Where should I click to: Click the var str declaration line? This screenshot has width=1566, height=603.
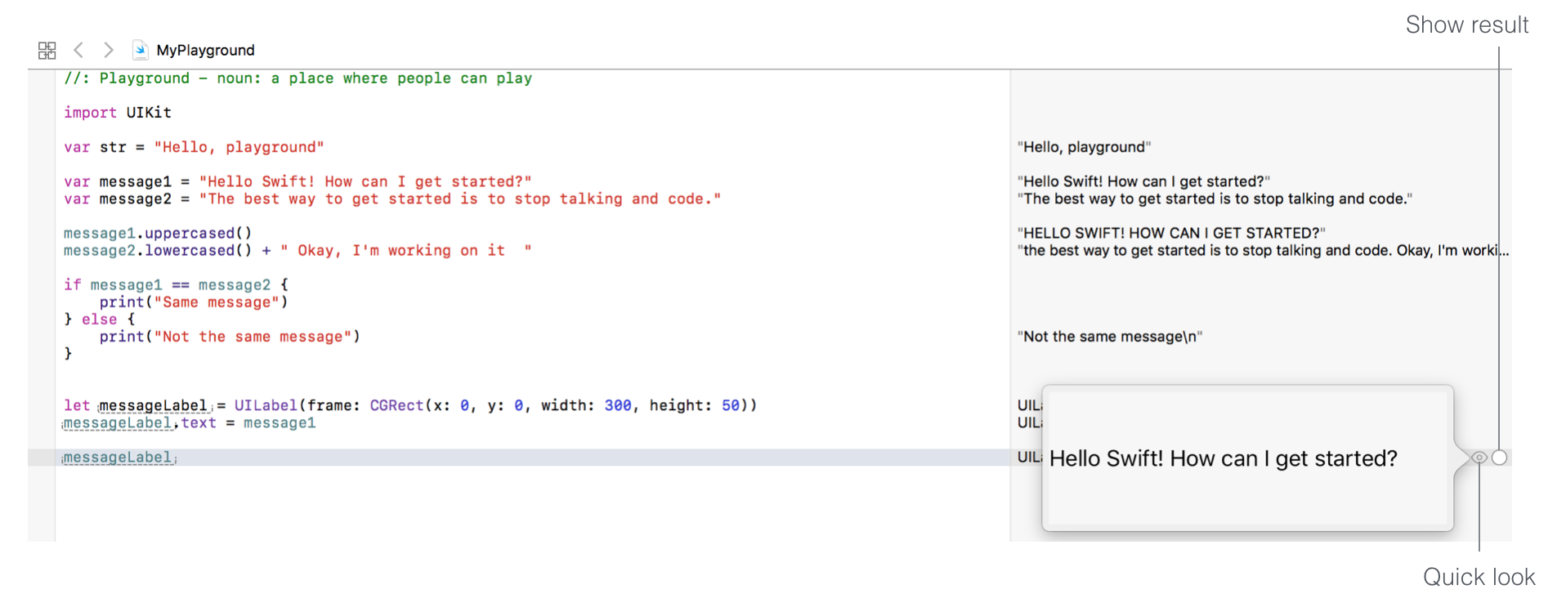tap(194, 147)
